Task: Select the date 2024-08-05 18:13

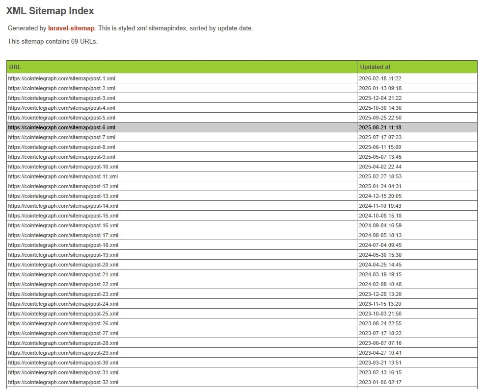Action: (380, 235)
